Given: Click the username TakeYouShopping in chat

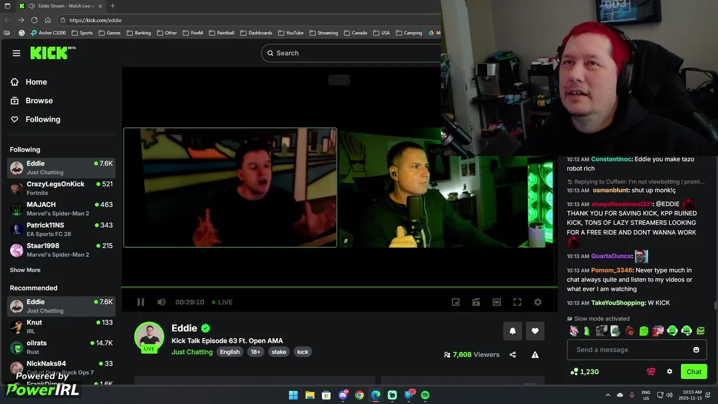Looking at the screenshot, I should [x=618, y=303].
